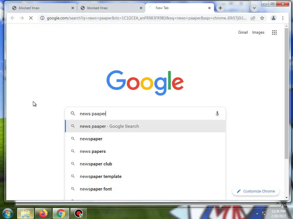Open the Google apps grid
This screenshot has width=293, height=219.
point(274,33)
